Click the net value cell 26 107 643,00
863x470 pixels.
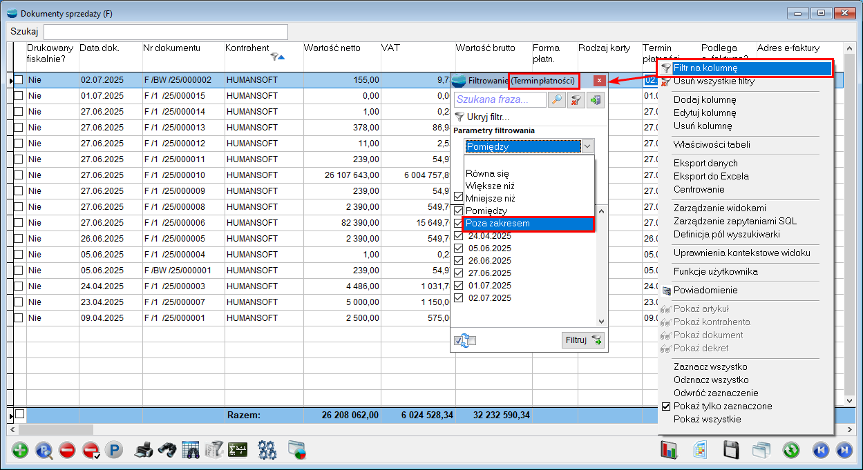coord(342,175)
